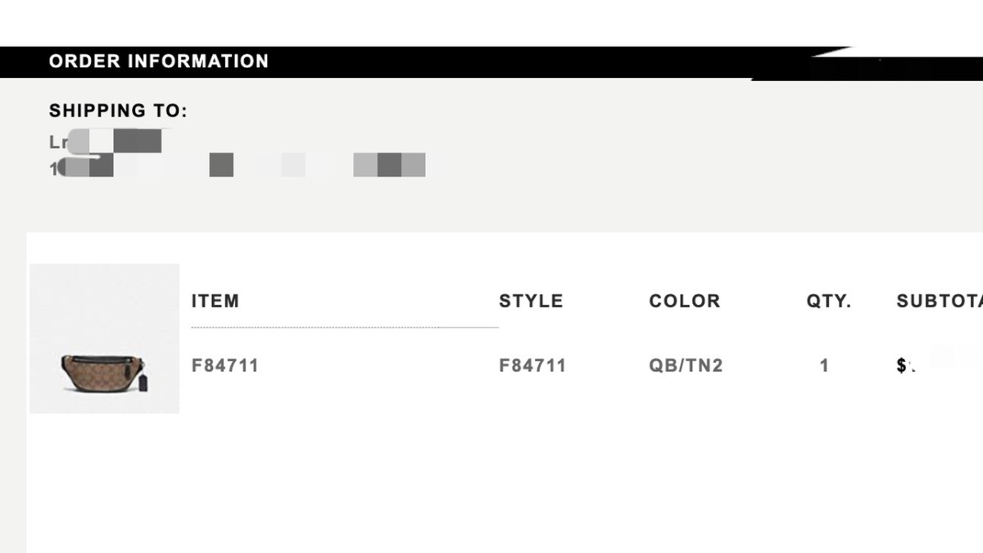Image resolution: width=983 pixels, height=553 pixels.
Task: Click the quantity value 1
Action: [x=824, y=365]
